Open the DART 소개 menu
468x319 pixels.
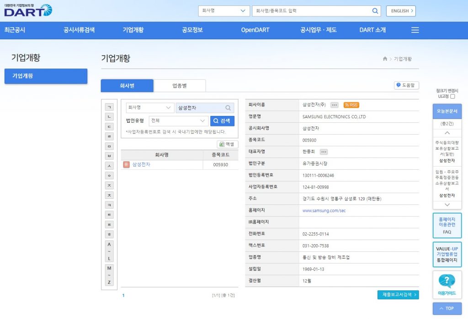[372, 30]
